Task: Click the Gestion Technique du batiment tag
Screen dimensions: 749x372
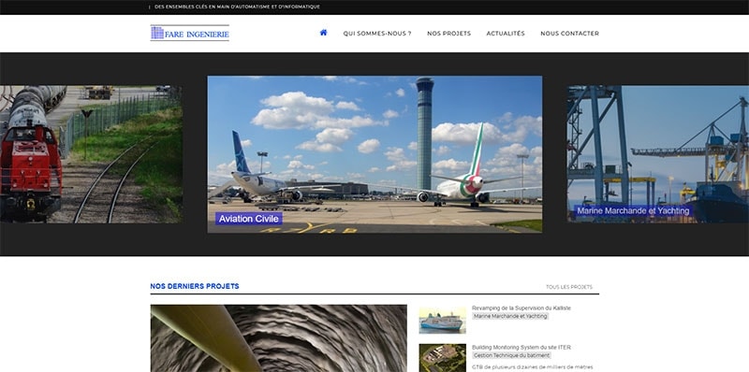Action: [511, 355]
